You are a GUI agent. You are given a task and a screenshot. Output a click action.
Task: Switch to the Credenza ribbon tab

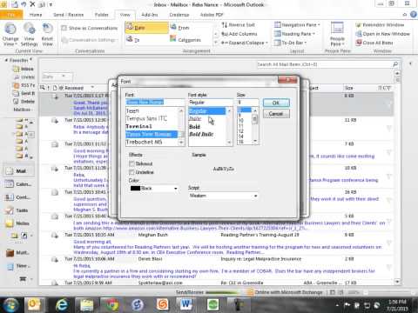[179, 15]
